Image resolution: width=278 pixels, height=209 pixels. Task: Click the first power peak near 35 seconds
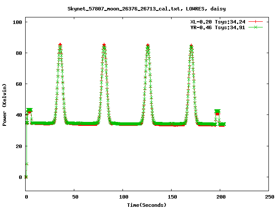click(x=60, y=44)
